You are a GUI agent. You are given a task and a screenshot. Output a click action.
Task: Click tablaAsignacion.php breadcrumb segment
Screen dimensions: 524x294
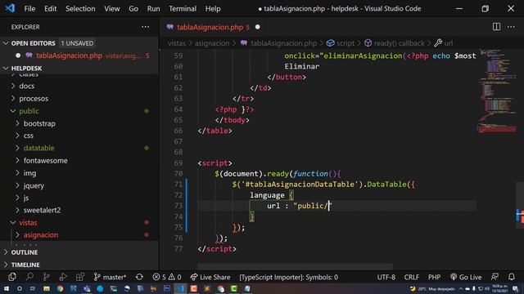278,43
